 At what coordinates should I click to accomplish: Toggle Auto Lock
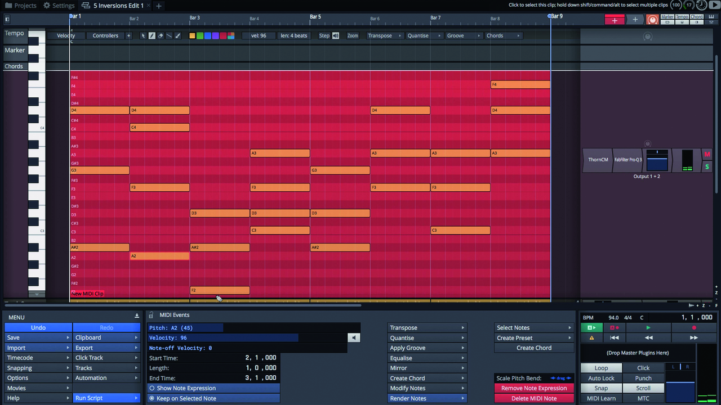click(601, 378)
